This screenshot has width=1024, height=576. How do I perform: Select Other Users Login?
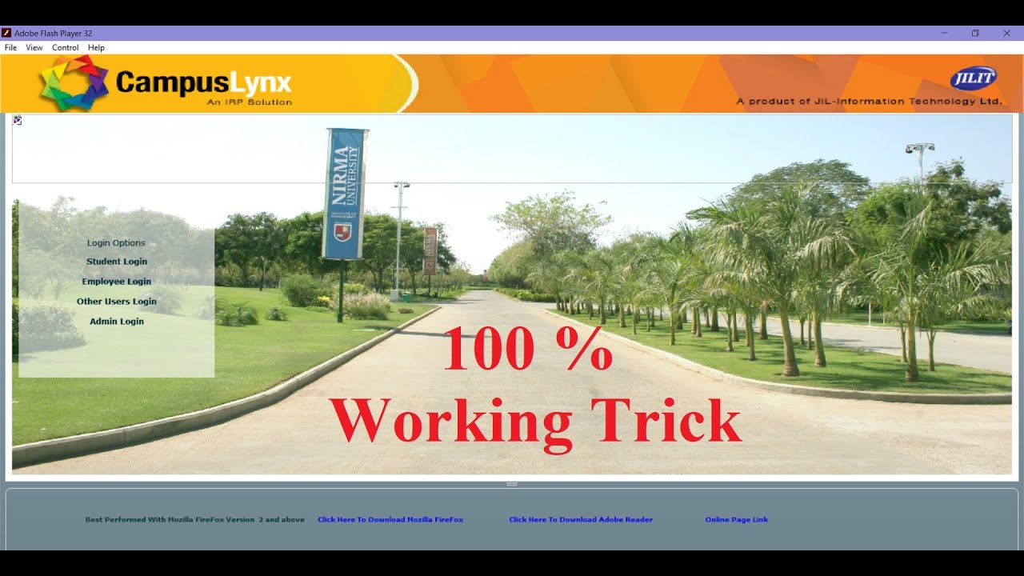click(117, 302)
